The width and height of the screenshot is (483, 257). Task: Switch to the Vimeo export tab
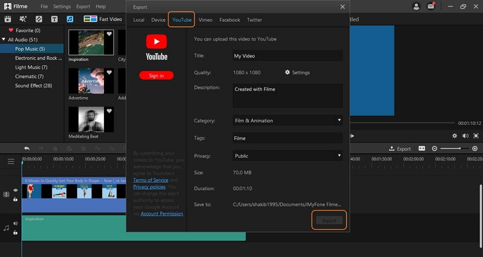pyautogui.click(x=205, y=20)
